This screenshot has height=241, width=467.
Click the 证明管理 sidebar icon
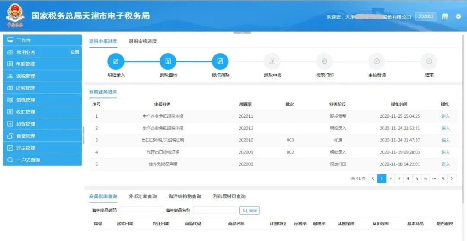coord(10,88)
